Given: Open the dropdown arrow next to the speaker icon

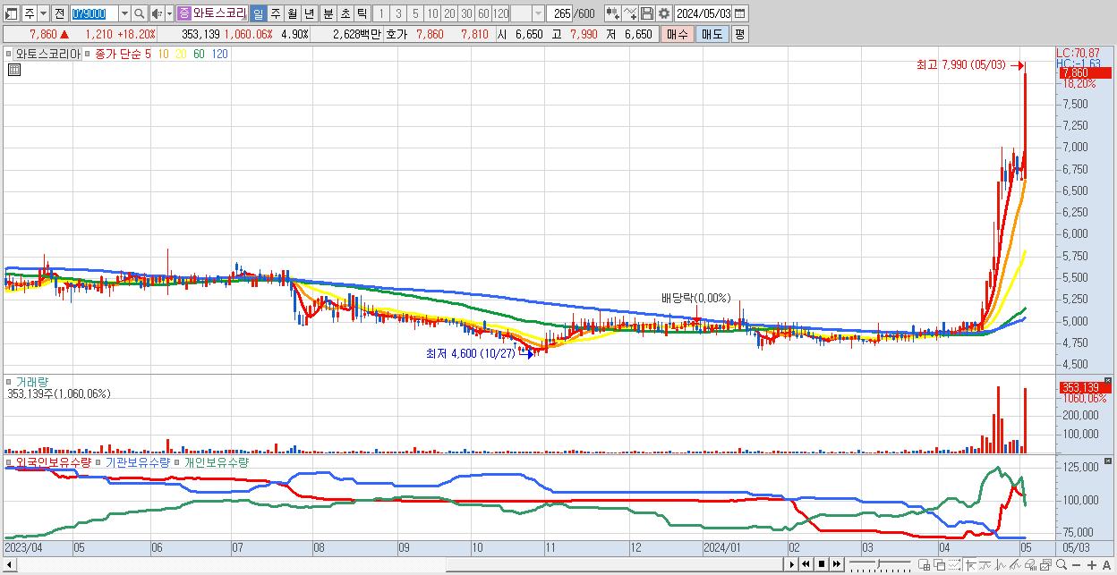Looking at the screenshot, I should coord(169,13).
